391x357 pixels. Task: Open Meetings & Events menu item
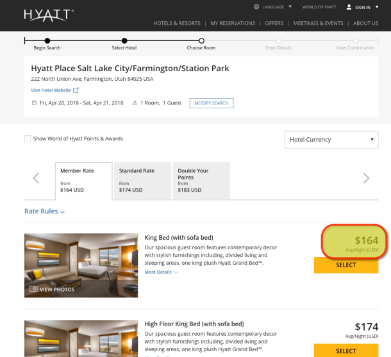pyautogui.click(x=318, y=23)
